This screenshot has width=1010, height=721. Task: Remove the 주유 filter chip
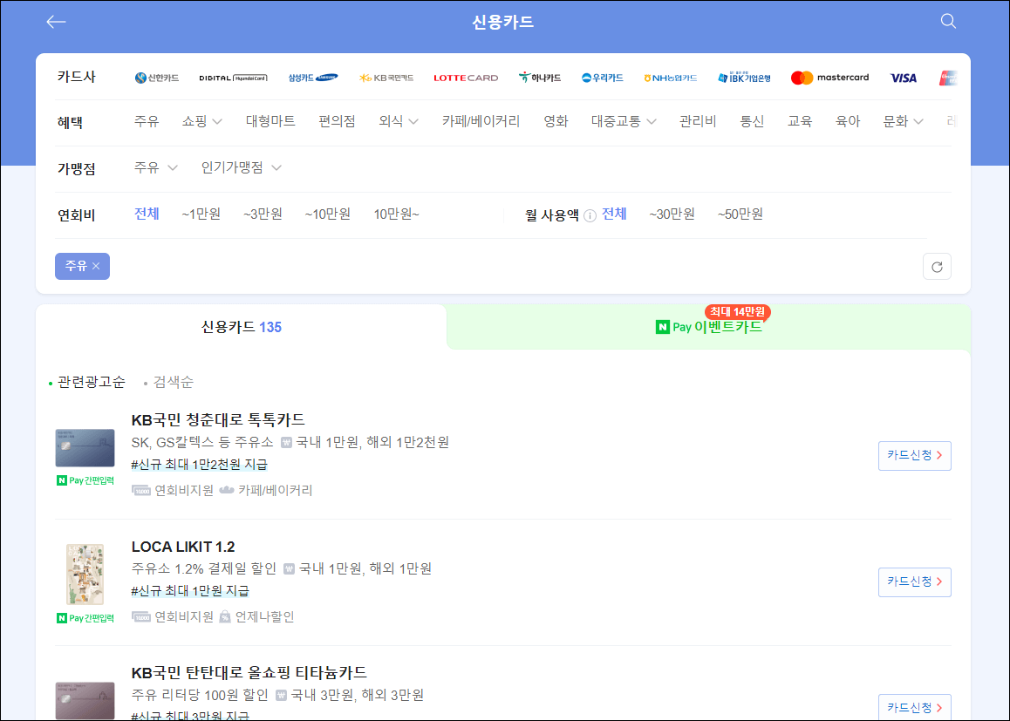click(83, 266)
